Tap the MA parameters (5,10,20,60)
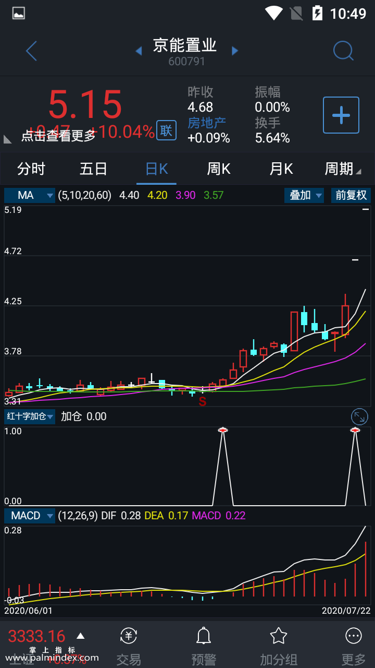The height and width of the screenshot is (668, 375). (x=85, y=195)
